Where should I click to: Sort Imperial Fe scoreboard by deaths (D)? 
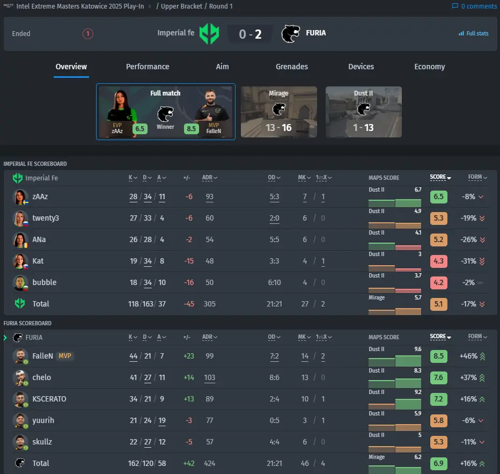[147, 178]
